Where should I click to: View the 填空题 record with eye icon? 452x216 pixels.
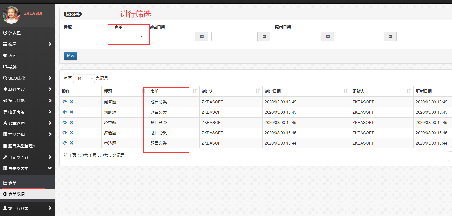pos(65,122)
